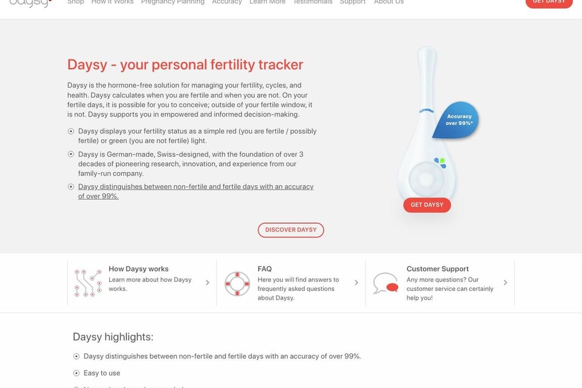The width and height of the screenshot is (582, 388).
Task: Open the FAQ heading link
Action: (x=265, y=269)
